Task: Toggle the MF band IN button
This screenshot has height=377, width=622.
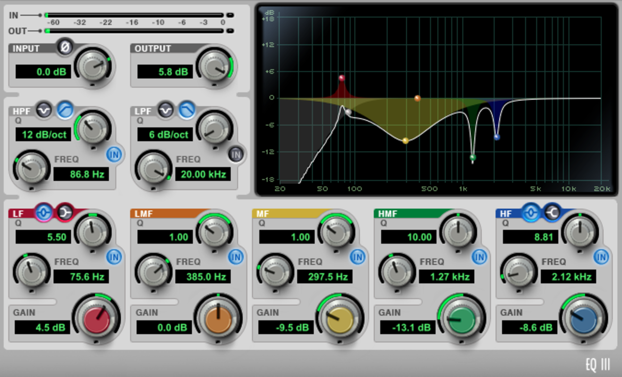Action: (358, 257)
